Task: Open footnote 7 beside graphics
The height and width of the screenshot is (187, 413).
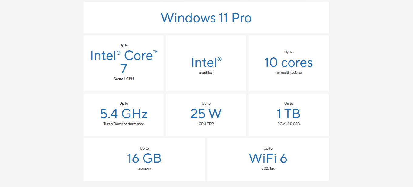Action: coord(213,72)
